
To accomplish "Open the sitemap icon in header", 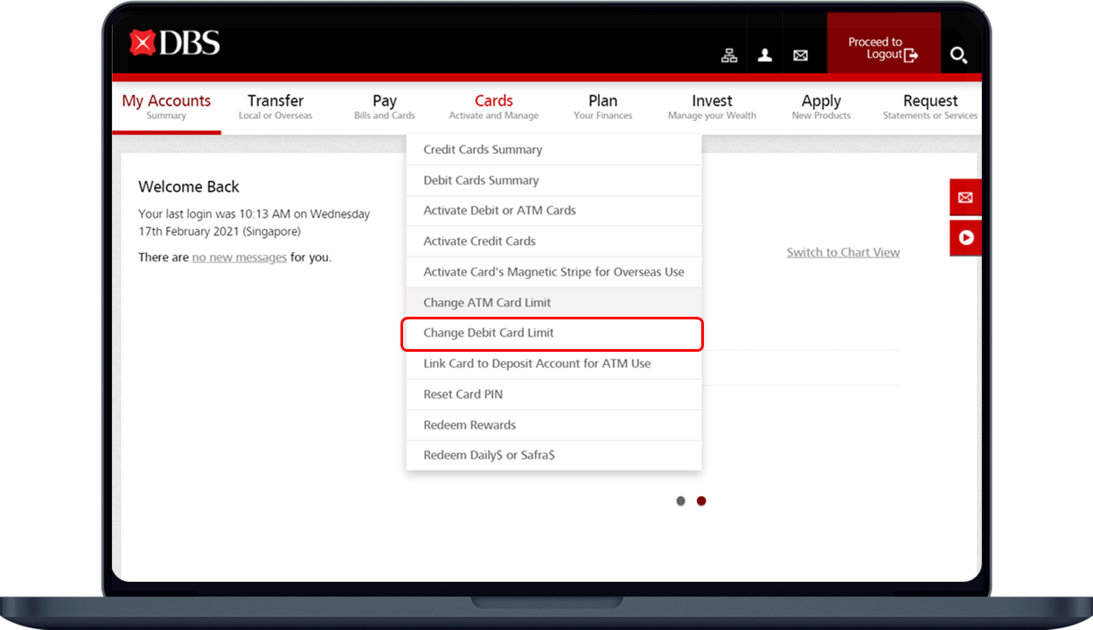I will (x=728, y=55).
